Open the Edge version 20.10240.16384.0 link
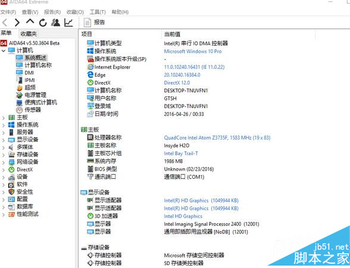 [182, 75]
